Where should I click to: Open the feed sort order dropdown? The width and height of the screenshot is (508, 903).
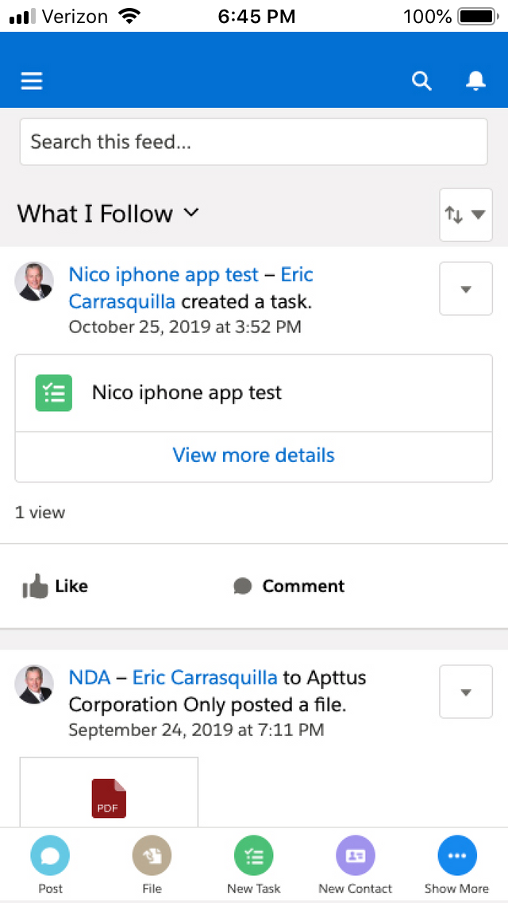pos(465,215)
